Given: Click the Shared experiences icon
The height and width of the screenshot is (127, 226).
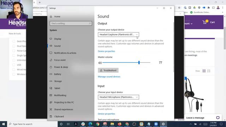Looking at the screenshot, I should pyautogui.click(x=51, y=109).
